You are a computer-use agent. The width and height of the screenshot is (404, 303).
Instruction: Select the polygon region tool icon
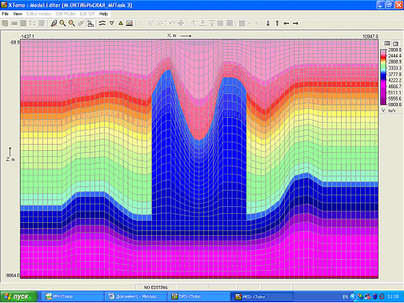point(90,23)
